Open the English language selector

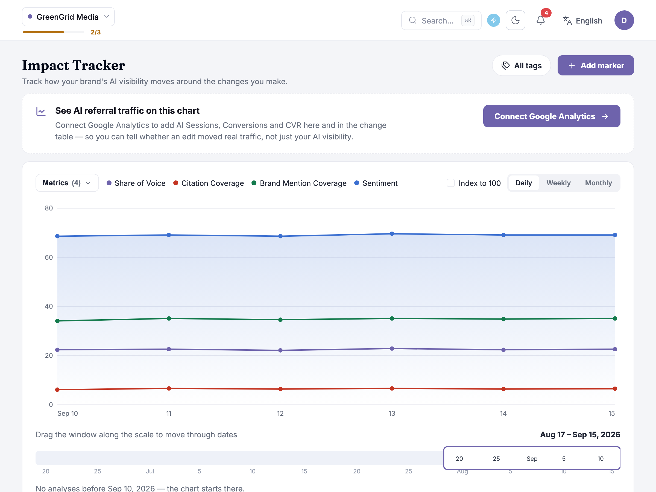[x=583, y=20]
